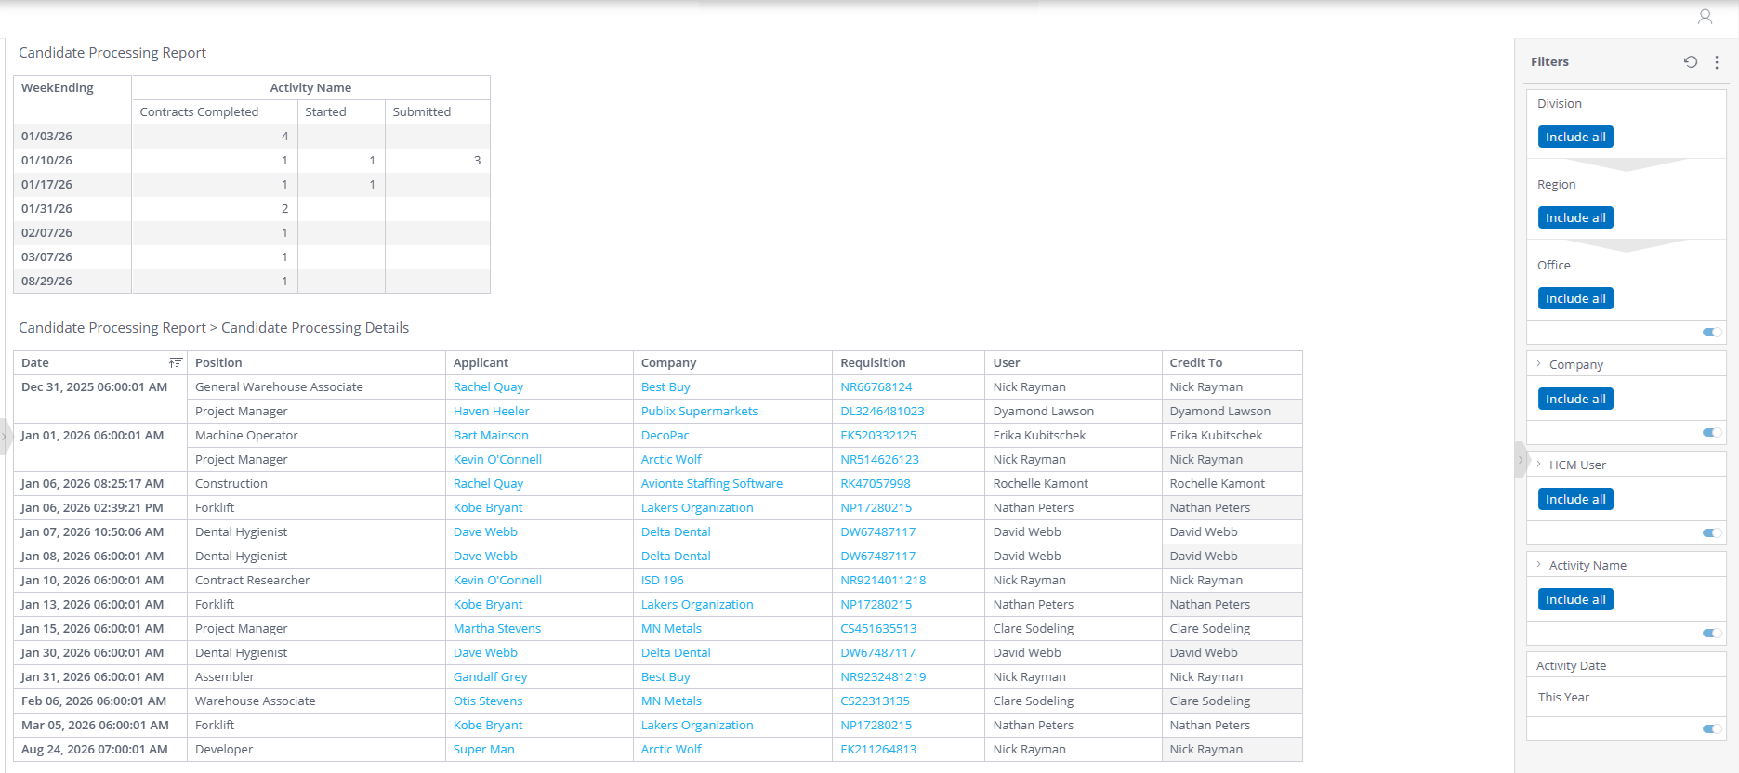
Task: Open requisition EK520332125
Action: pos(878,435)
